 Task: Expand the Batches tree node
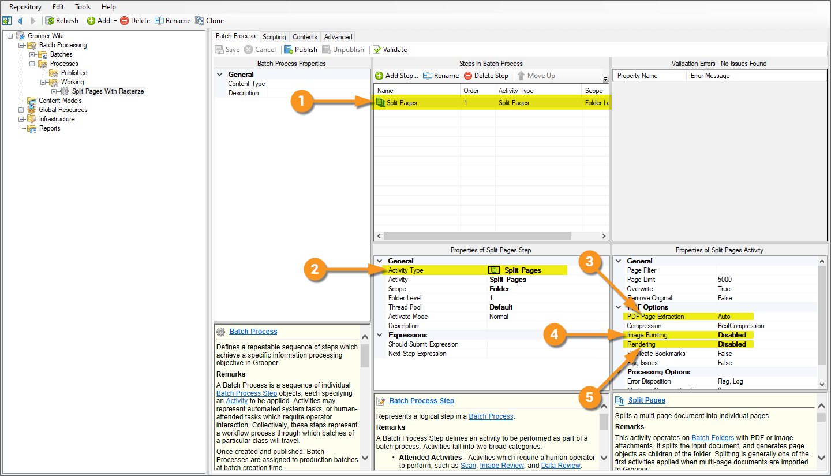click(x=32, y=54)
